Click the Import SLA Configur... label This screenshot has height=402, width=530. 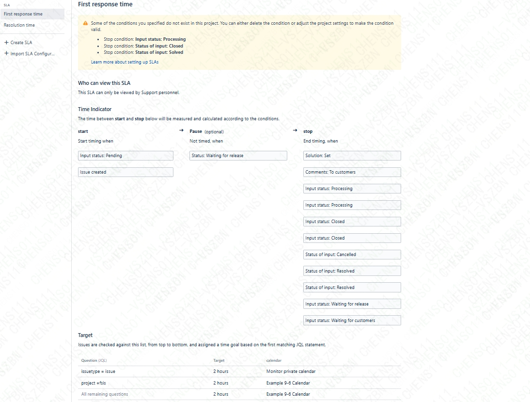tap(32, 53)
